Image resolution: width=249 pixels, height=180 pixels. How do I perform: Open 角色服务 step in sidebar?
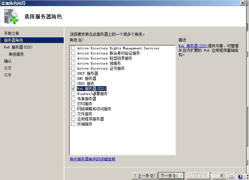(16, 54)
